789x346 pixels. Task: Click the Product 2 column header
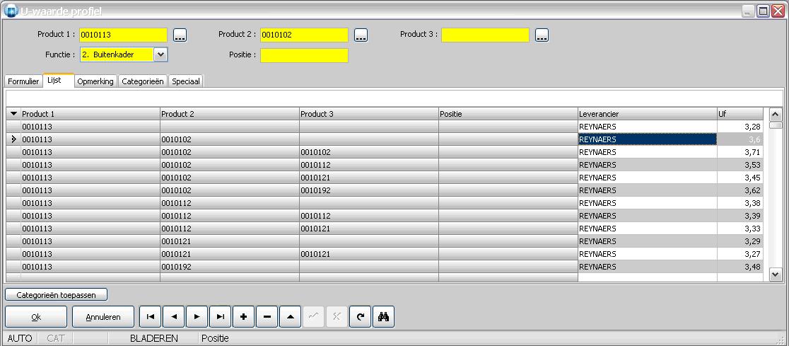[x=230, y=114]
